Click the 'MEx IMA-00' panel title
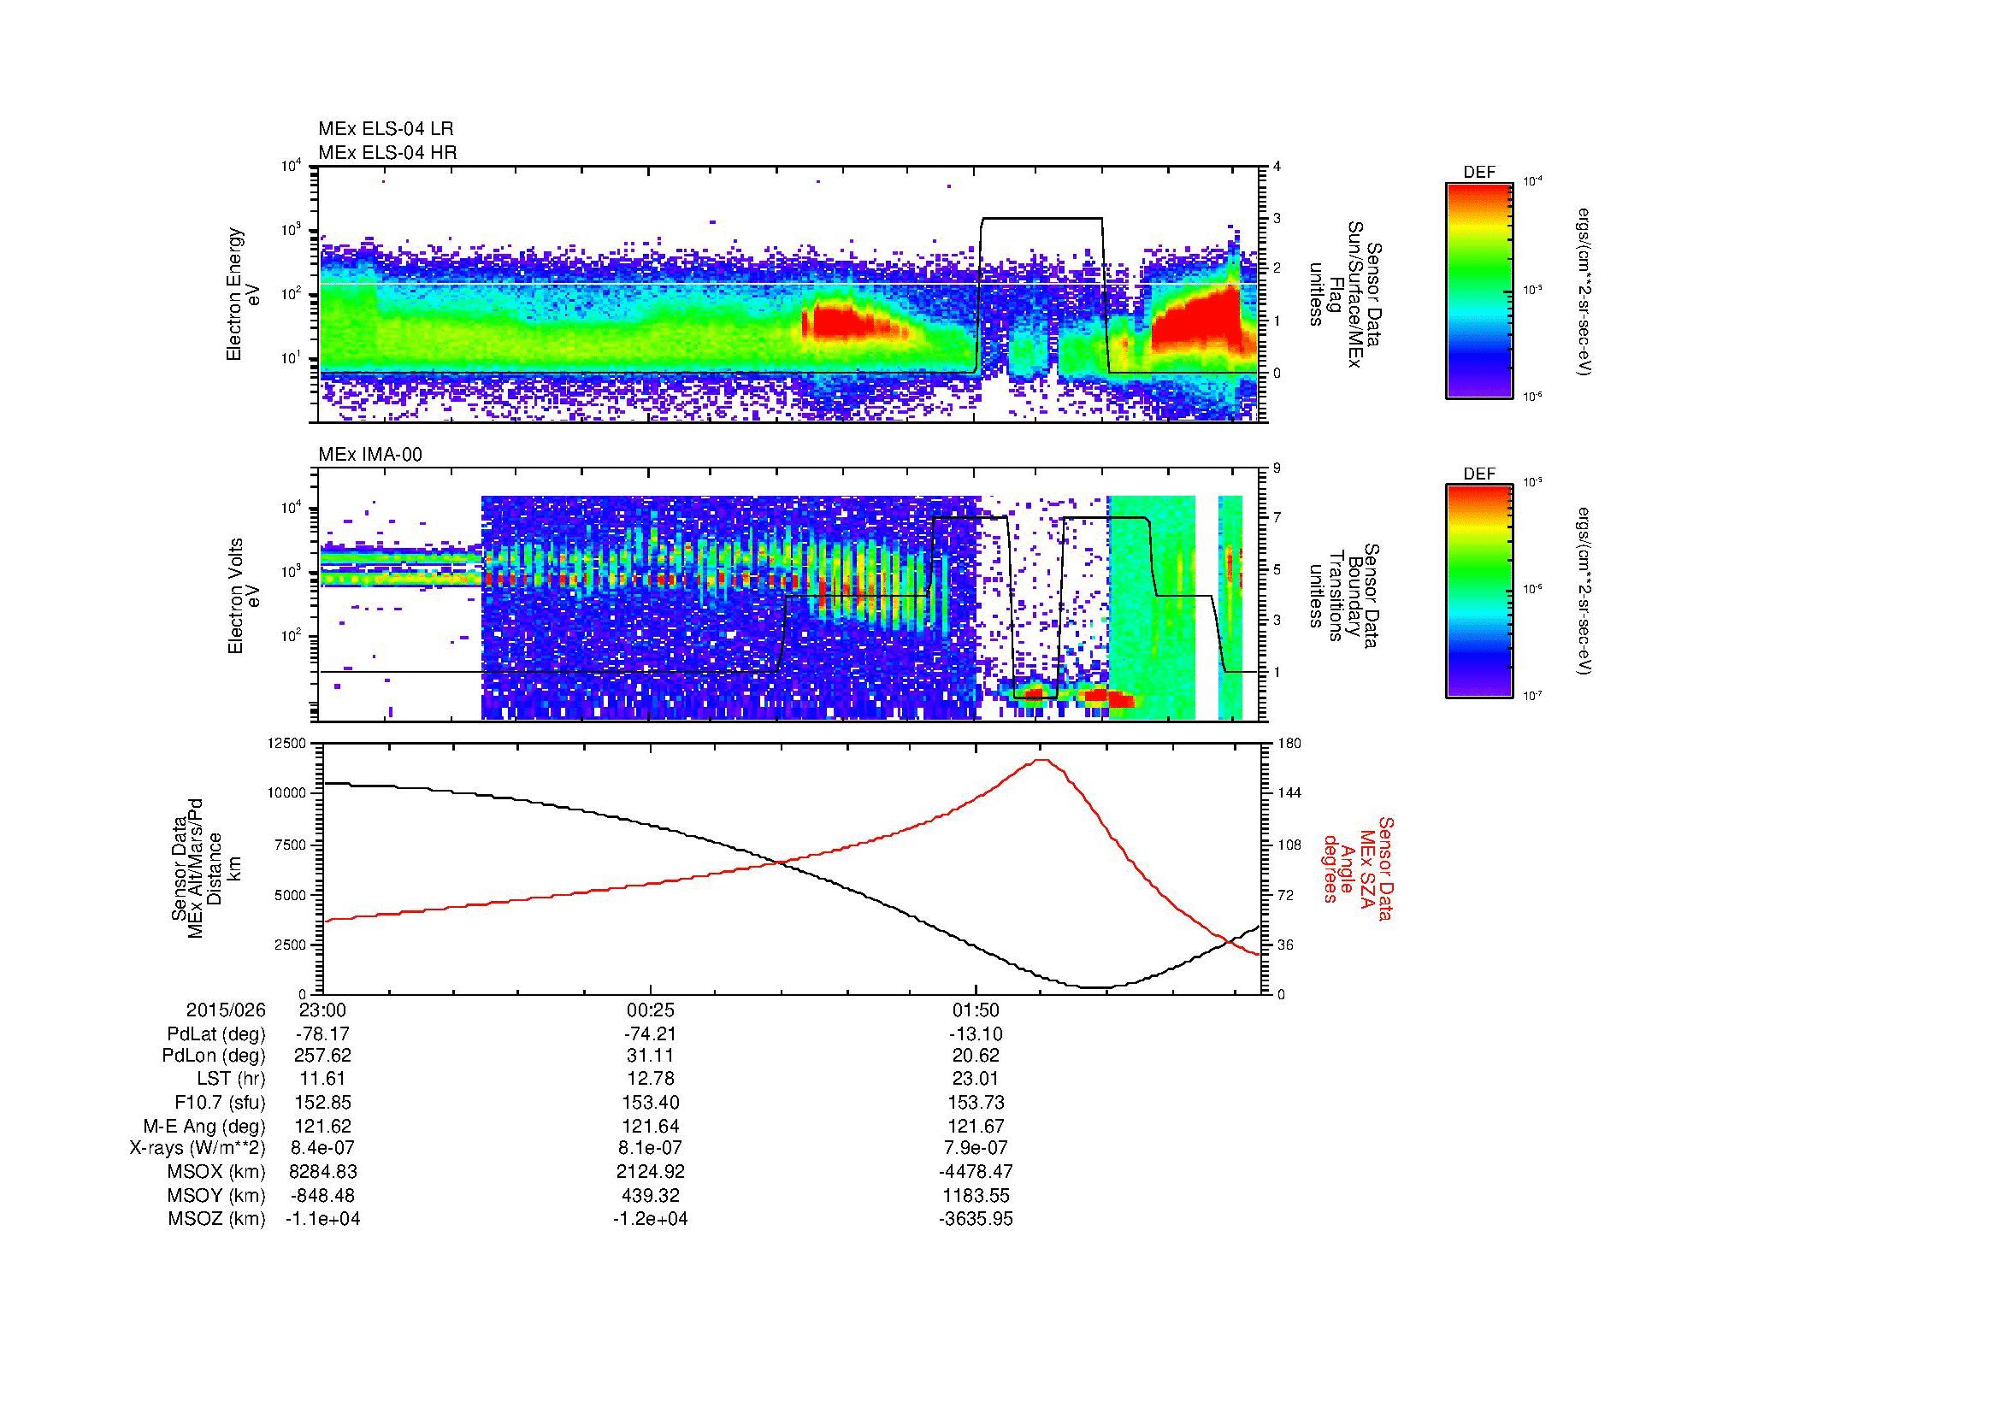The height and width of the screenshot is (1413, 2000). pos(370,455)
